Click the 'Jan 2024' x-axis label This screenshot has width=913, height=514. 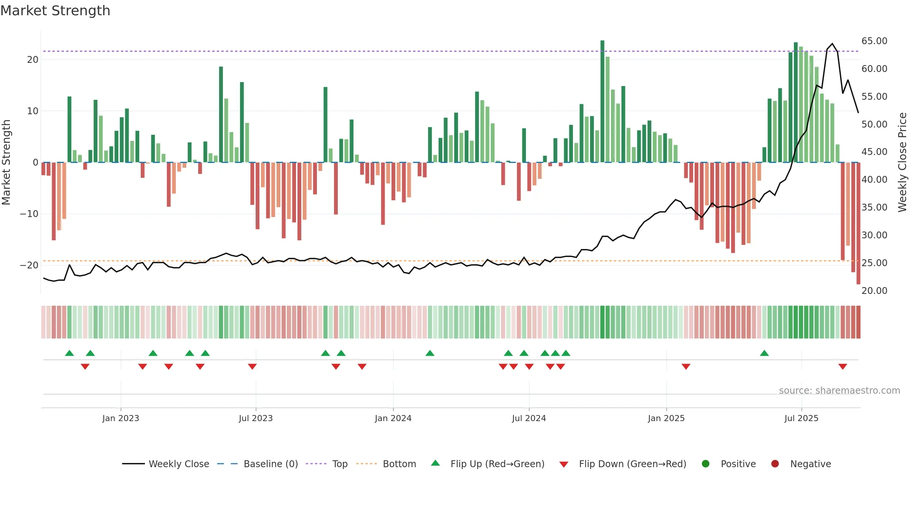point(393,418)
